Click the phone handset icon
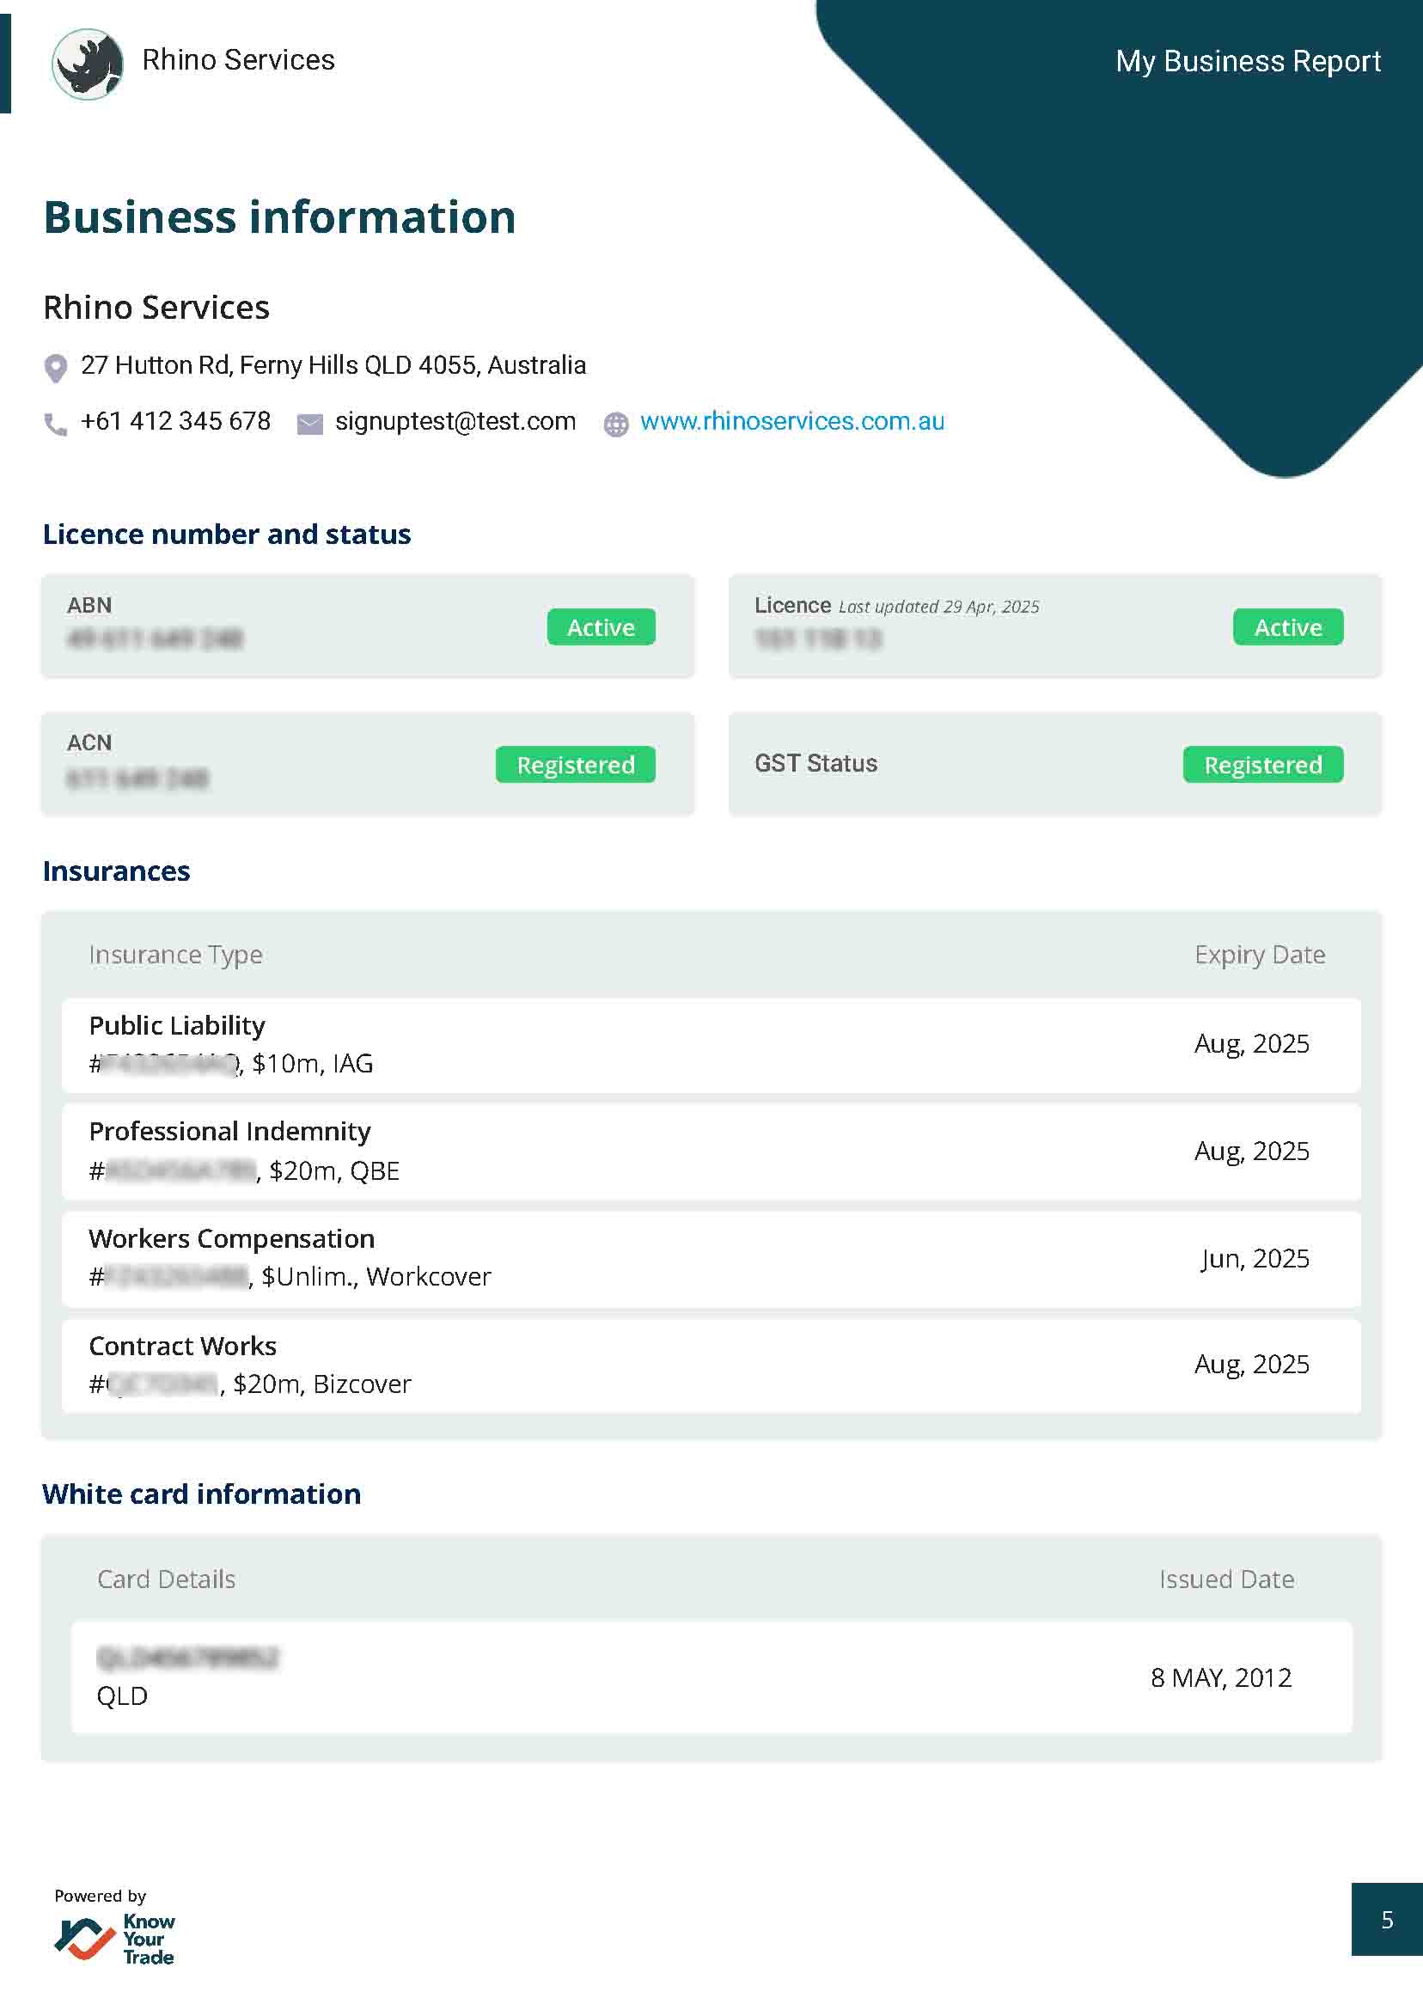The width and height of the screenshot is (1423, 2010). tap(55, 425)
